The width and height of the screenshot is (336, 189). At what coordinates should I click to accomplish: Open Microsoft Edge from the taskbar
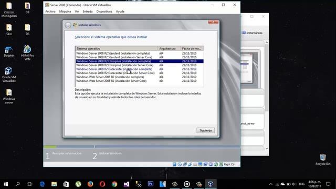click(x=42, y=184)
